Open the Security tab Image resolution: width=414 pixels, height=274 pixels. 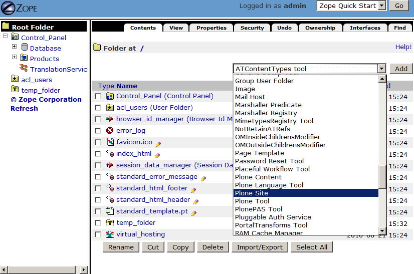(x=252, y=28)
